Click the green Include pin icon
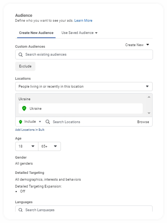The width and height of the screenshot is (167, 223). pos(21,122)
